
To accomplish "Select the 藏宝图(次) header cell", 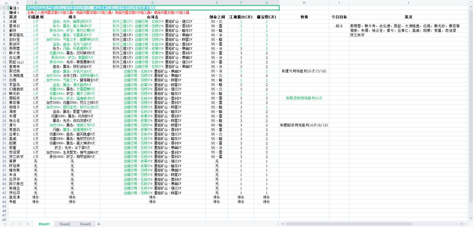I will point(267,17).
